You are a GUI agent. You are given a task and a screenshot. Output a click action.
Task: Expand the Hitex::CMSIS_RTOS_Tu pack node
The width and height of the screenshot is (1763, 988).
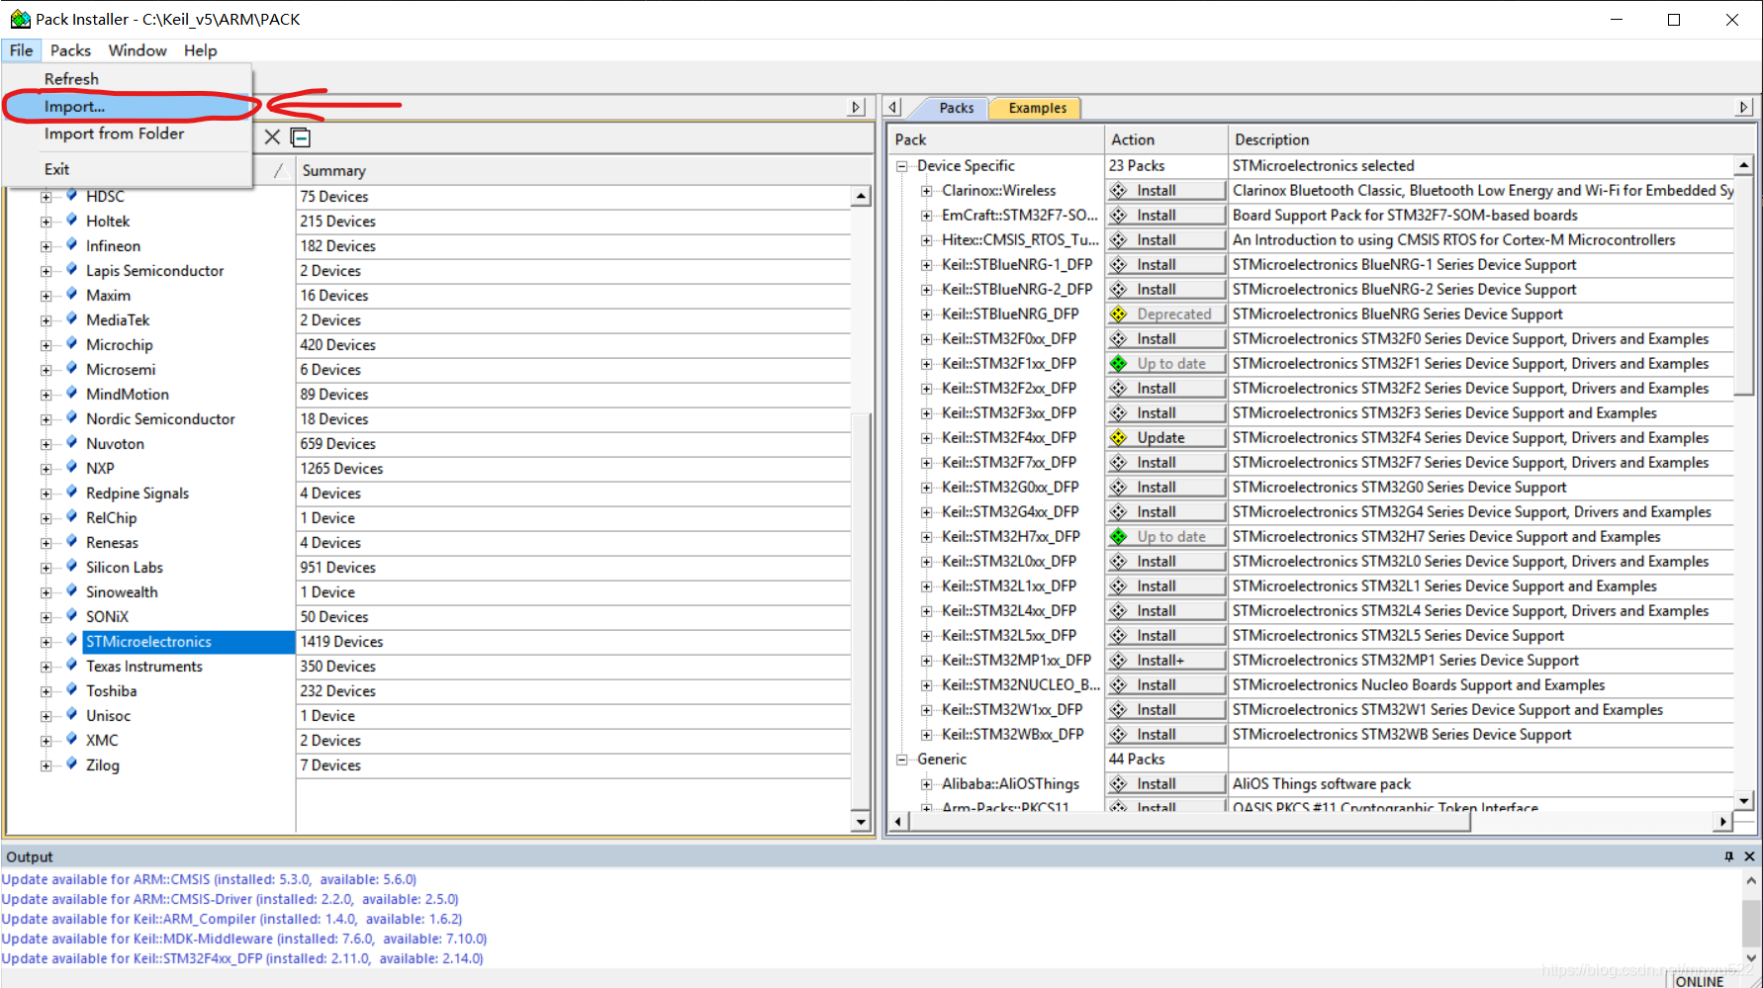926,240
